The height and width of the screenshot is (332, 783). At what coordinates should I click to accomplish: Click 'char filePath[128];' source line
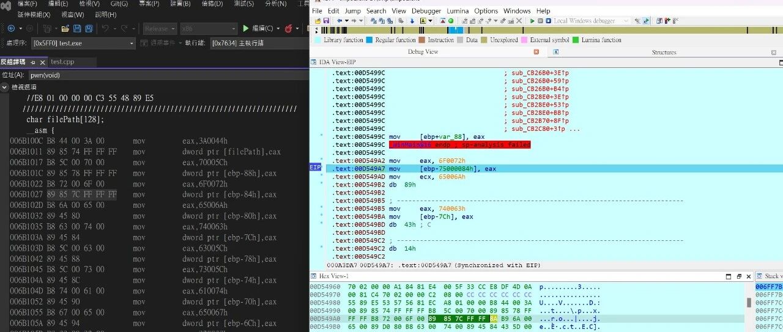pos(65,119)
